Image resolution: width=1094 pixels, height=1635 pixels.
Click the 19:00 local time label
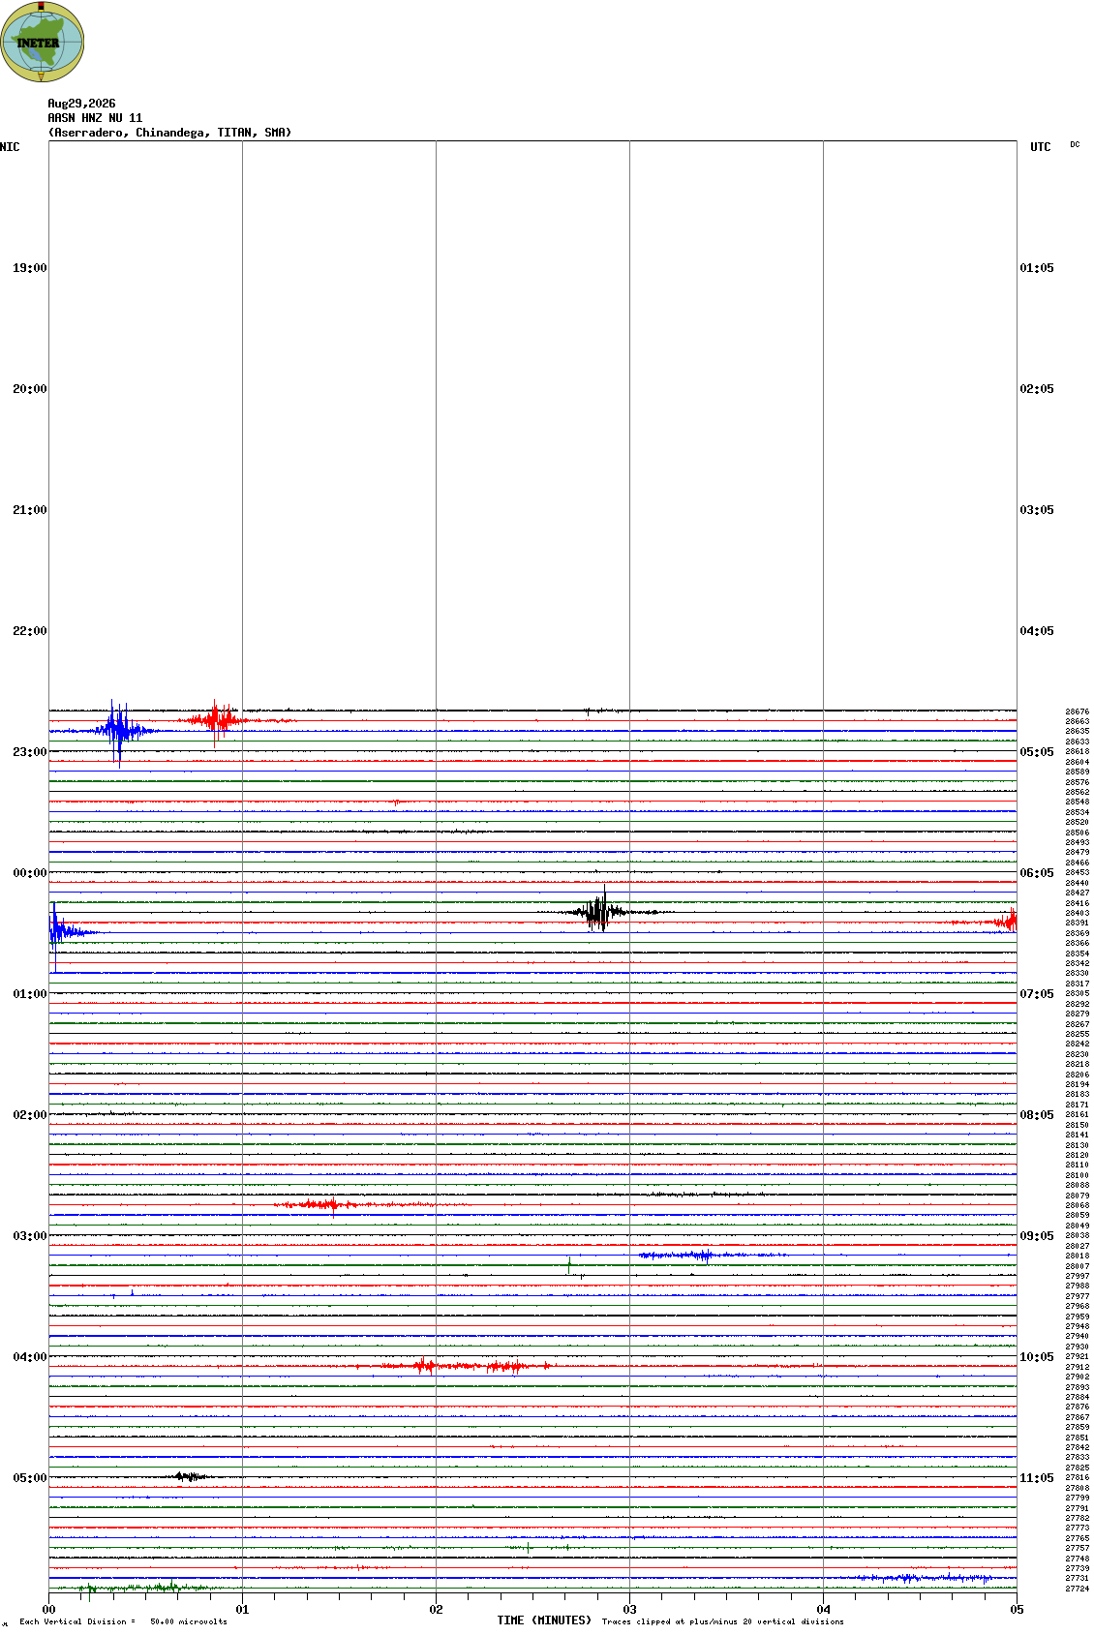coord(29,268)
